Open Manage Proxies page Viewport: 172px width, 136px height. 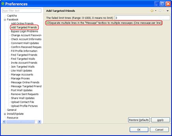20,78
